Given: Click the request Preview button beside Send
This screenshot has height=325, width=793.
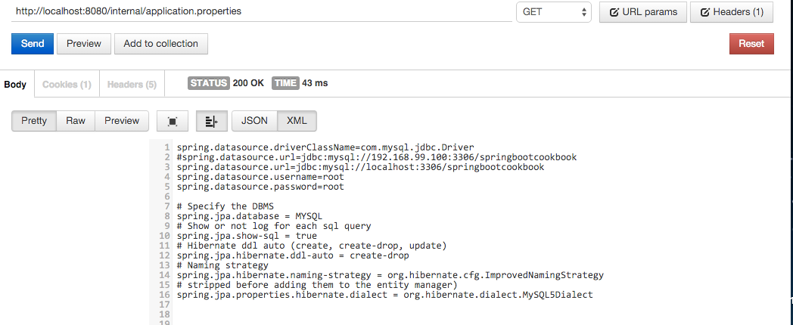Looking at the screenshot, I should pyautogui.click(x=83, y=44).
